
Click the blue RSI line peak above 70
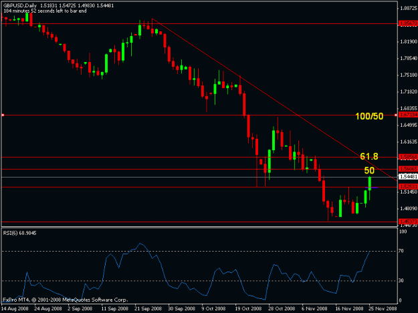tap(140, 244)
